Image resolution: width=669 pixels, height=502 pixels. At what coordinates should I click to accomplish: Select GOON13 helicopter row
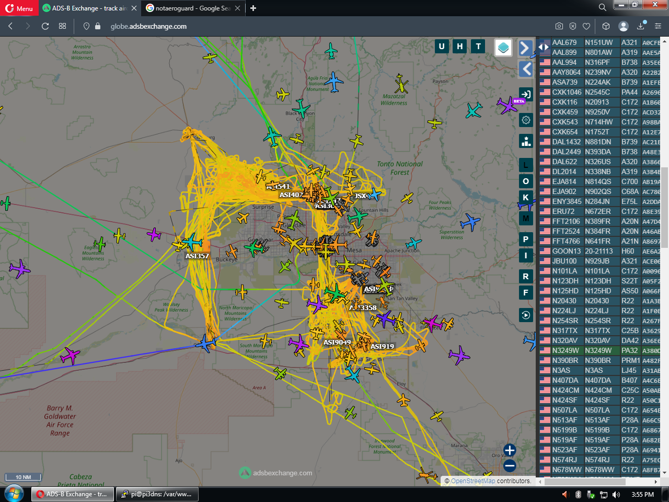(x=600, y=251)
